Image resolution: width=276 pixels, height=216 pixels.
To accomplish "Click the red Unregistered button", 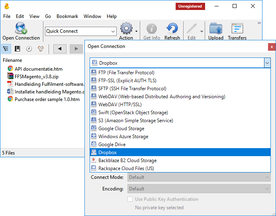I will [190, 6].
